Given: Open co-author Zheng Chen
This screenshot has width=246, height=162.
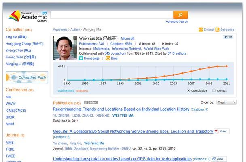Looking at the screenshot, I should pyautogui.click(x=19, y=51).
